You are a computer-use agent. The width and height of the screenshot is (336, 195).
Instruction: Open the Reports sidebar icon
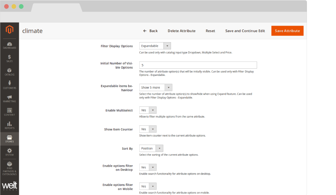point(9,125)
